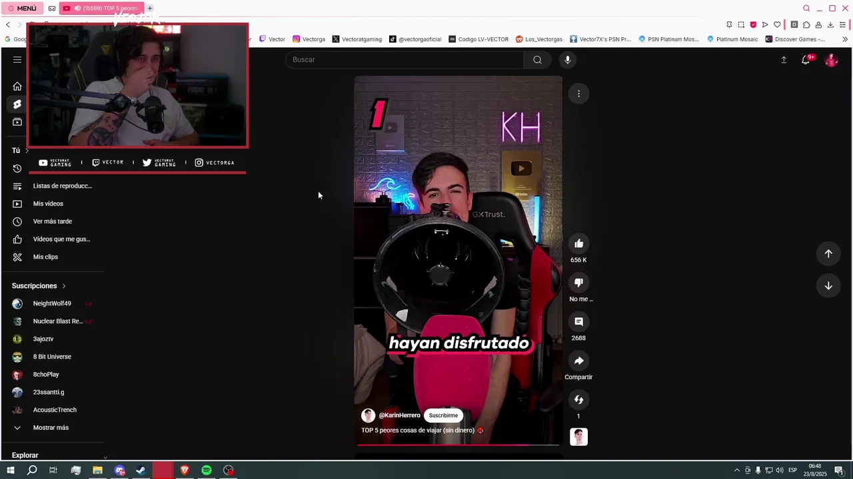This screenshot has height=479, width=853.
Task: Open watch History icon in sidebar
Action: [17, 168]
